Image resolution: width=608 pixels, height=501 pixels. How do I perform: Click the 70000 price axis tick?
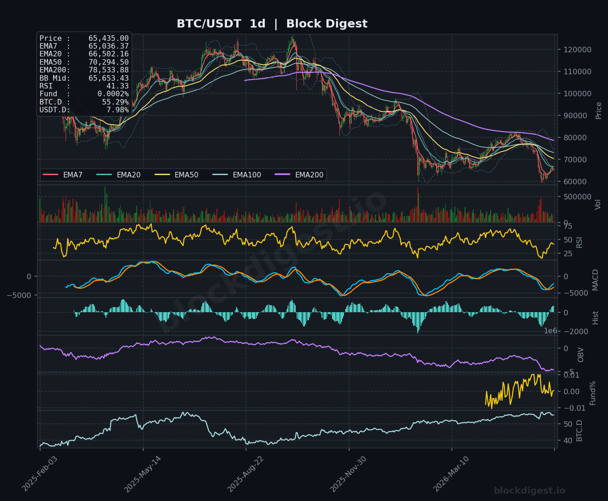pos(576,160)
